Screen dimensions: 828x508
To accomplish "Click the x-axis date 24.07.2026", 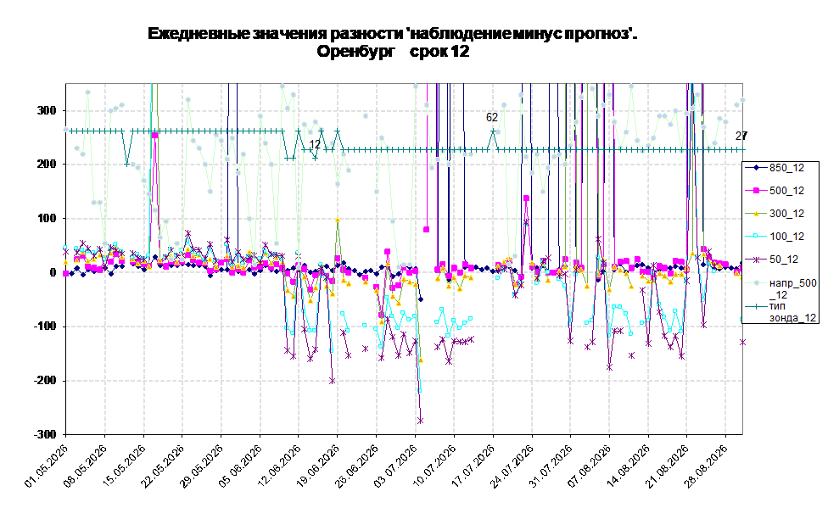I will pyautogui.click(x=512, y=466).
